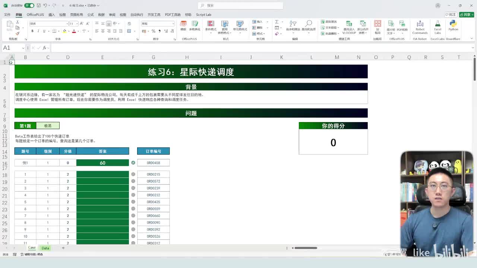Click the fill color bucket swatch
The image size is (477, 268).
pyautogui.click(x=64, y=31)
